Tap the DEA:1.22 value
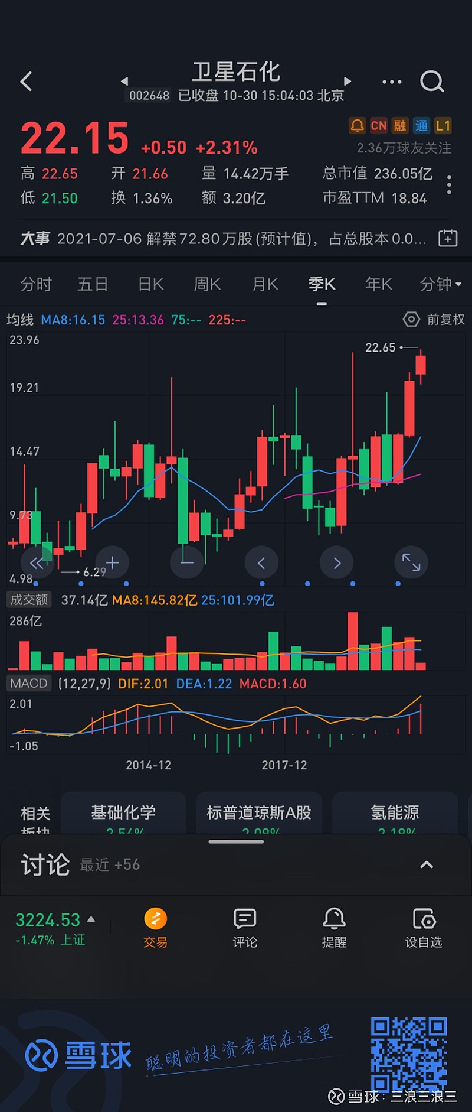Screen dimensions: 472x1112 coord(204,684)
